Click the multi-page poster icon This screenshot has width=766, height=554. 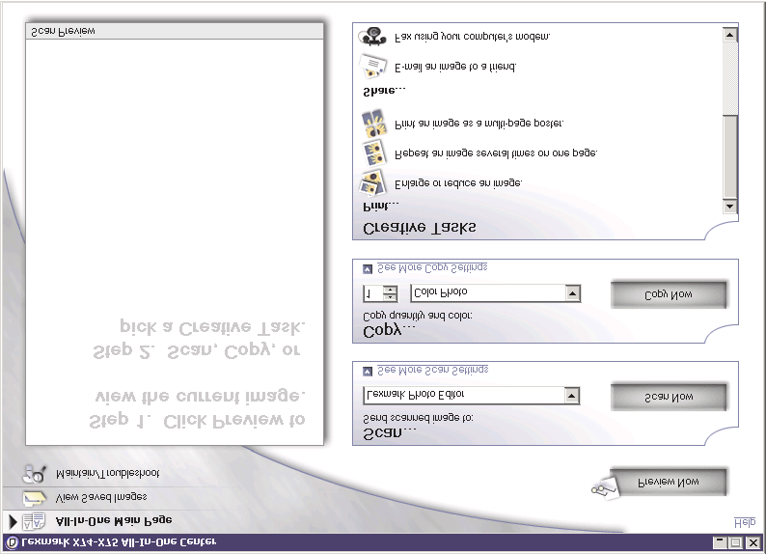point(373,124)
